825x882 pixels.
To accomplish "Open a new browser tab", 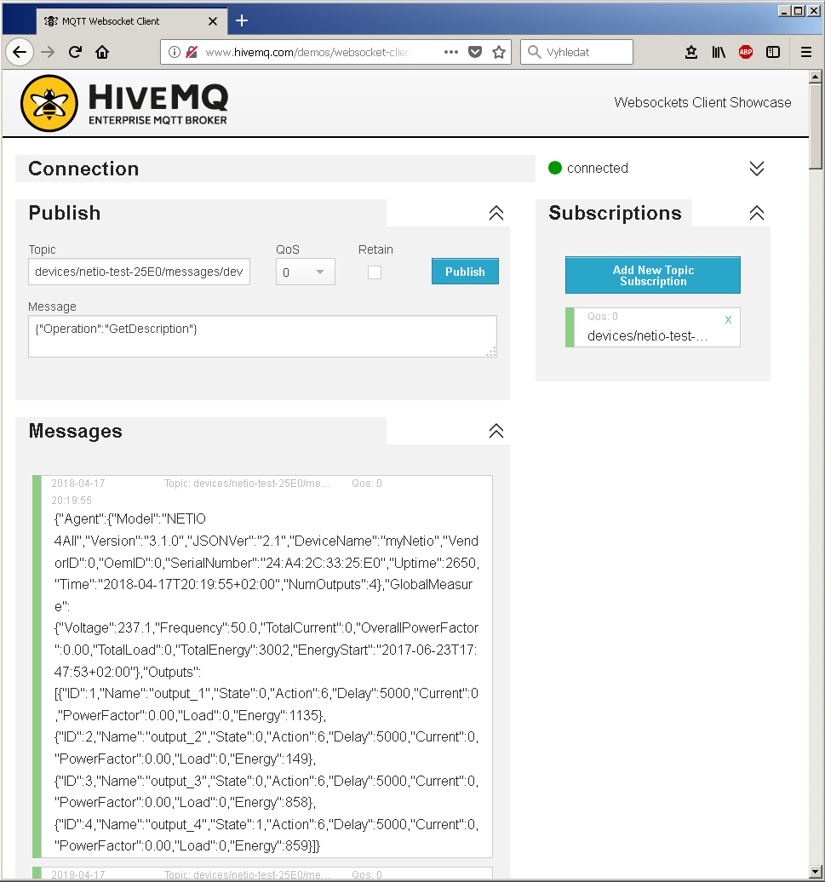I will coord(242,20).
